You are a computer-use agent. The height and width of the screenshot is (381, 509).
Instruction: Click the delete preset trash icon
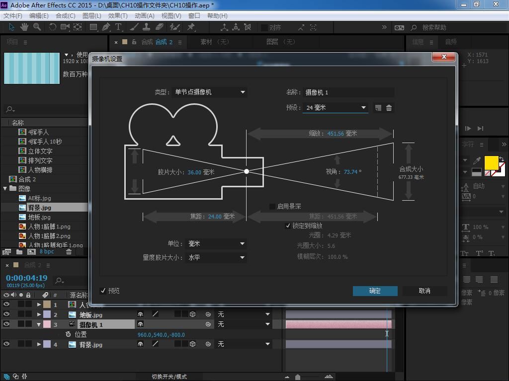point(389,108)
